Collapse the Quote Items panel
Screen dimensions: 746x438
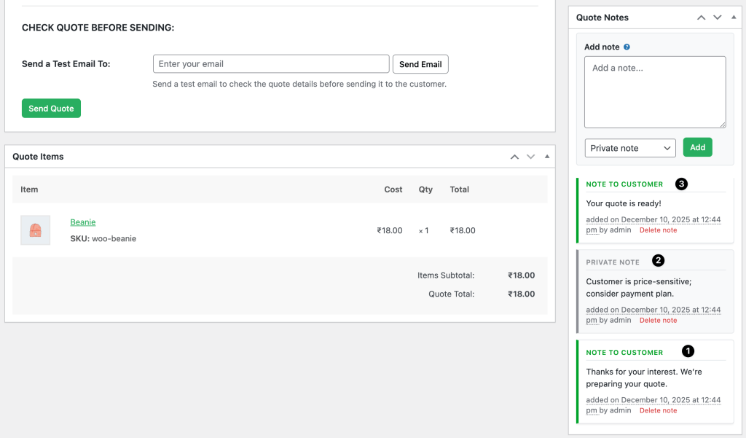tap(547, 157)
